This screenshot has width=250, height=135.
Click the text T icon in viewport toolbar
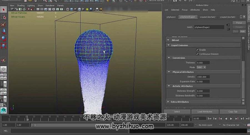pos(62,9)
